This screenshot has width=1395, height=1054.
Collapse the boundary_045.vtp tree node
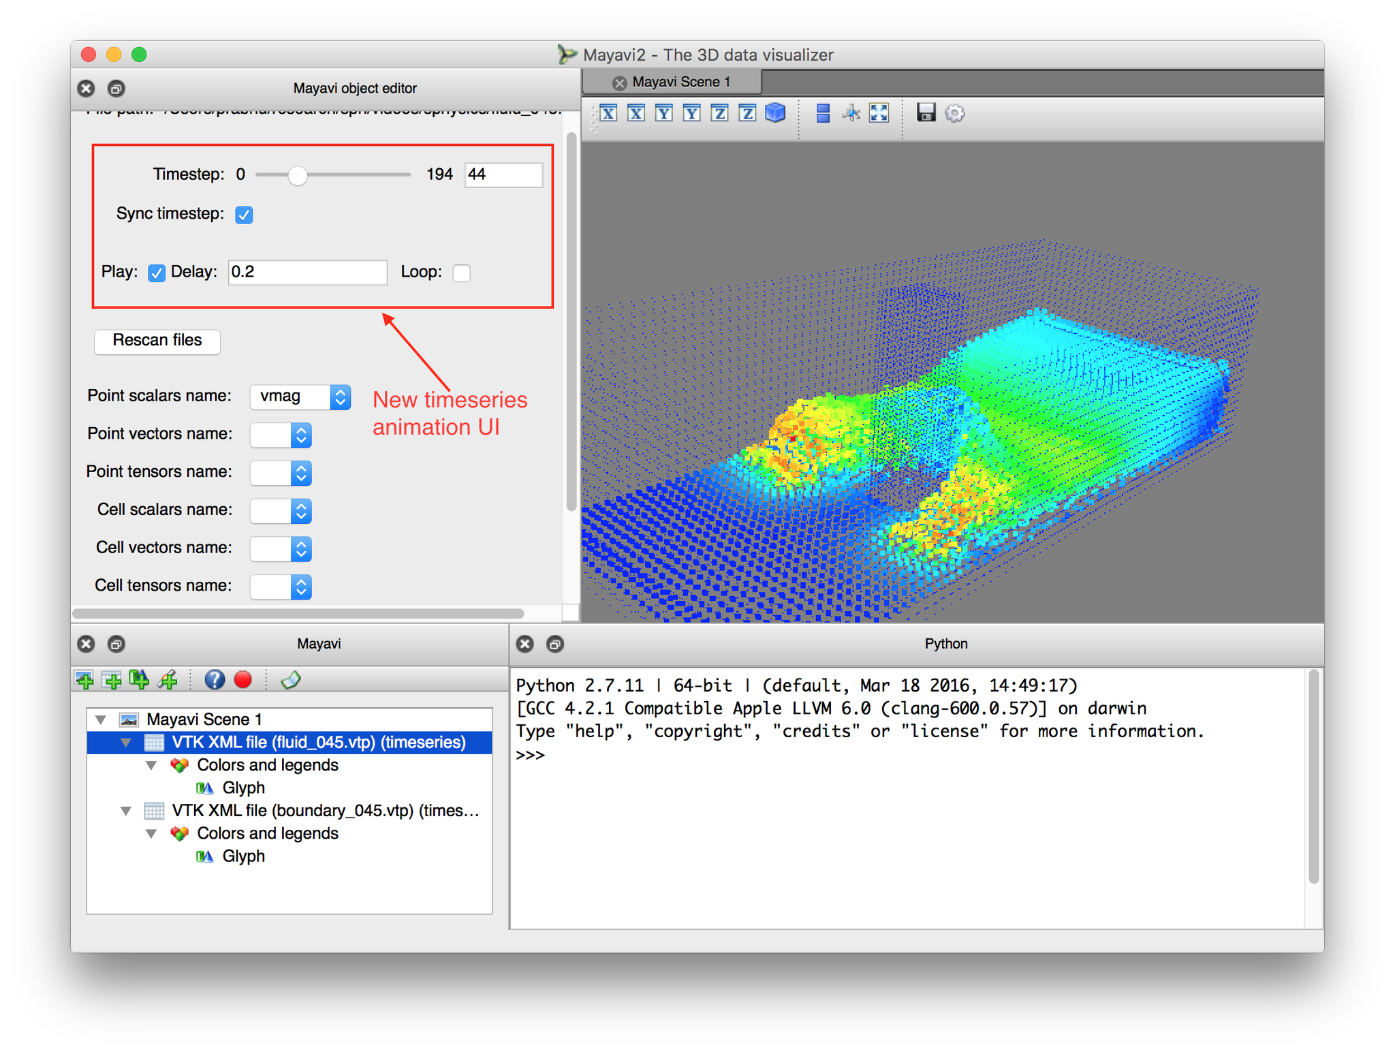[126, 811]
